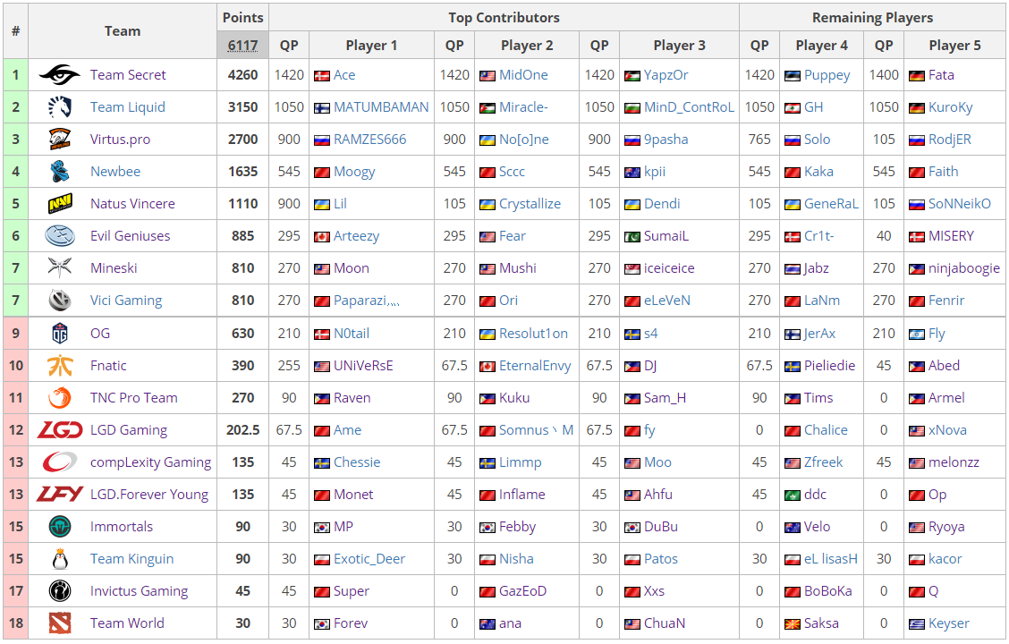1009x644 pixels.
Task: Click the Invictus Gaming team link
Action: coord(139,591)
